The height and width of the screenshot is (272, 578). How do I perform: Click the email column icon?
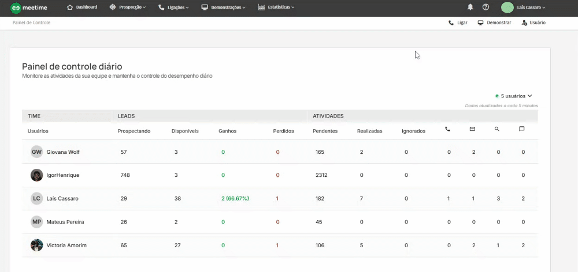(x=472, y=129)
